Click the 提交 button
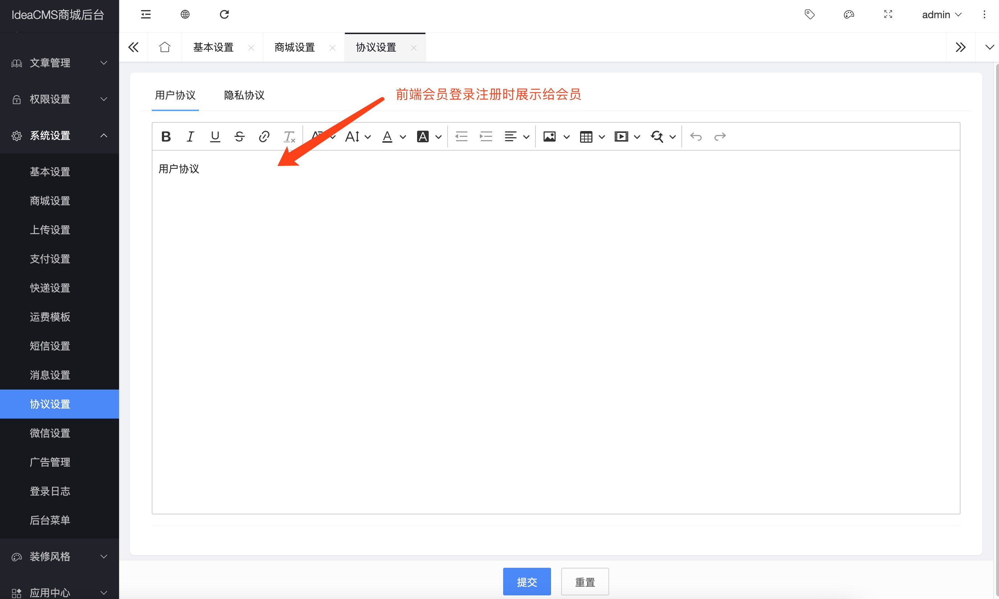This screenshot has height=599, width=999. pos(526,582)
